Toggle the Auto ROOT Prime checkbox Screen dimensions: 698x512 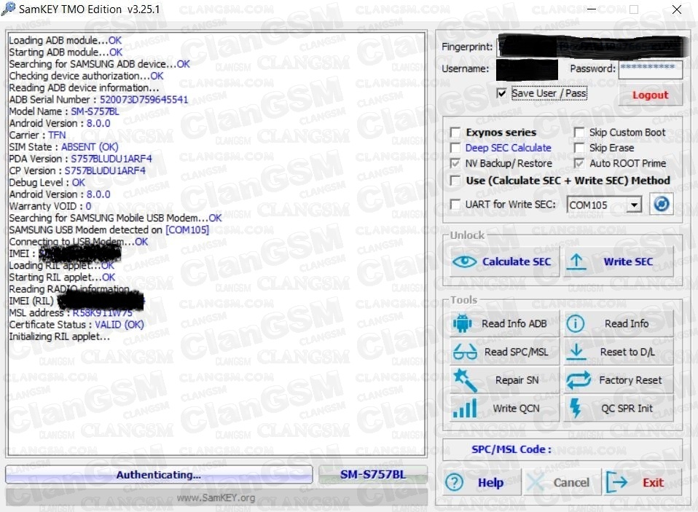point(579,163)
